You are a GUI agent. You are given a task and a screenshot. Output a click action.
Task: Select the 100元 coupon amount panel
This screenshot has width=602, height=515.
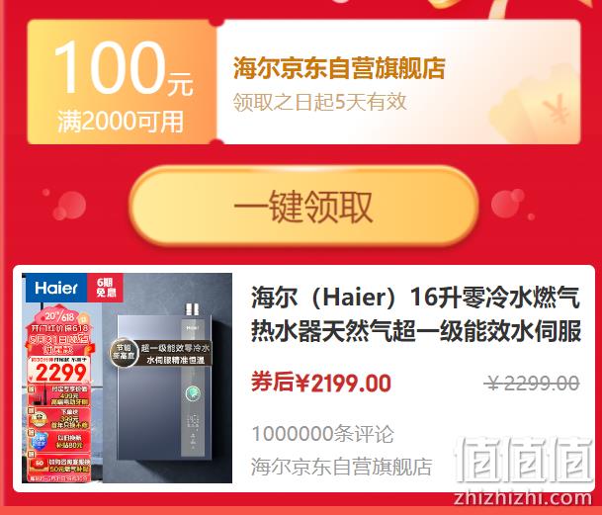[123, 82]
